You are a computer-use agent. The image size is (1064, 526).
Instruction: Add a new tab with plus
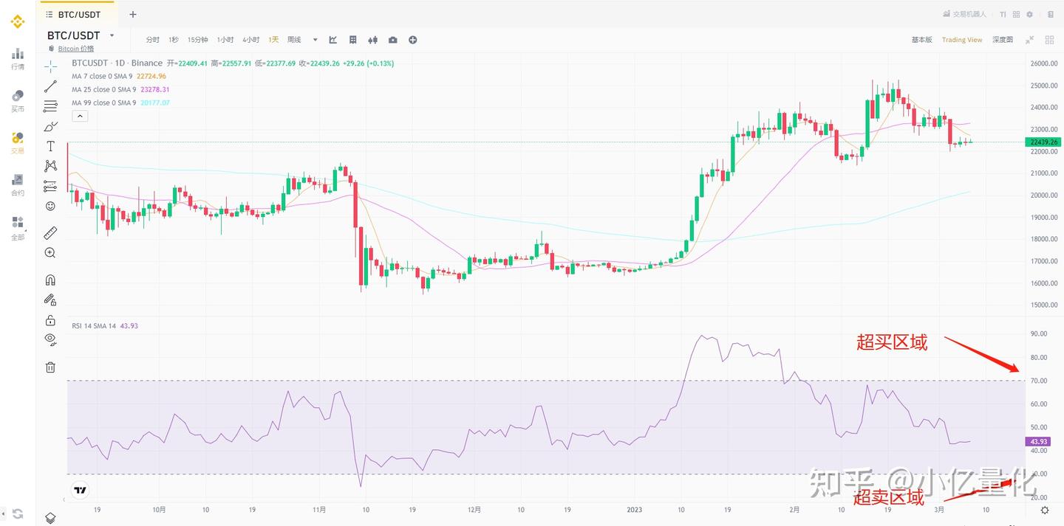(x=133, y=14)
